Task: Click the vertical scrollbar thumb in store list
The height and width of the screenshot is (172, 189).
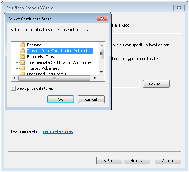Action: tap(101, 54)
